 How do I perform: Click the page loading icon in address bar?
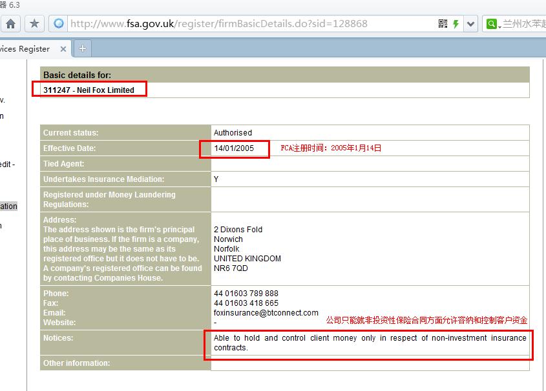tap(59, 24)
